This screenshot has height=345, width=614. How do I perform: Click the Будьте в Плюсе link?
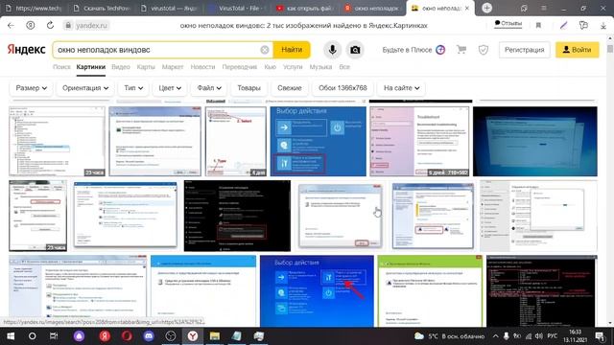pyautogui.click(x=407, y=50)
